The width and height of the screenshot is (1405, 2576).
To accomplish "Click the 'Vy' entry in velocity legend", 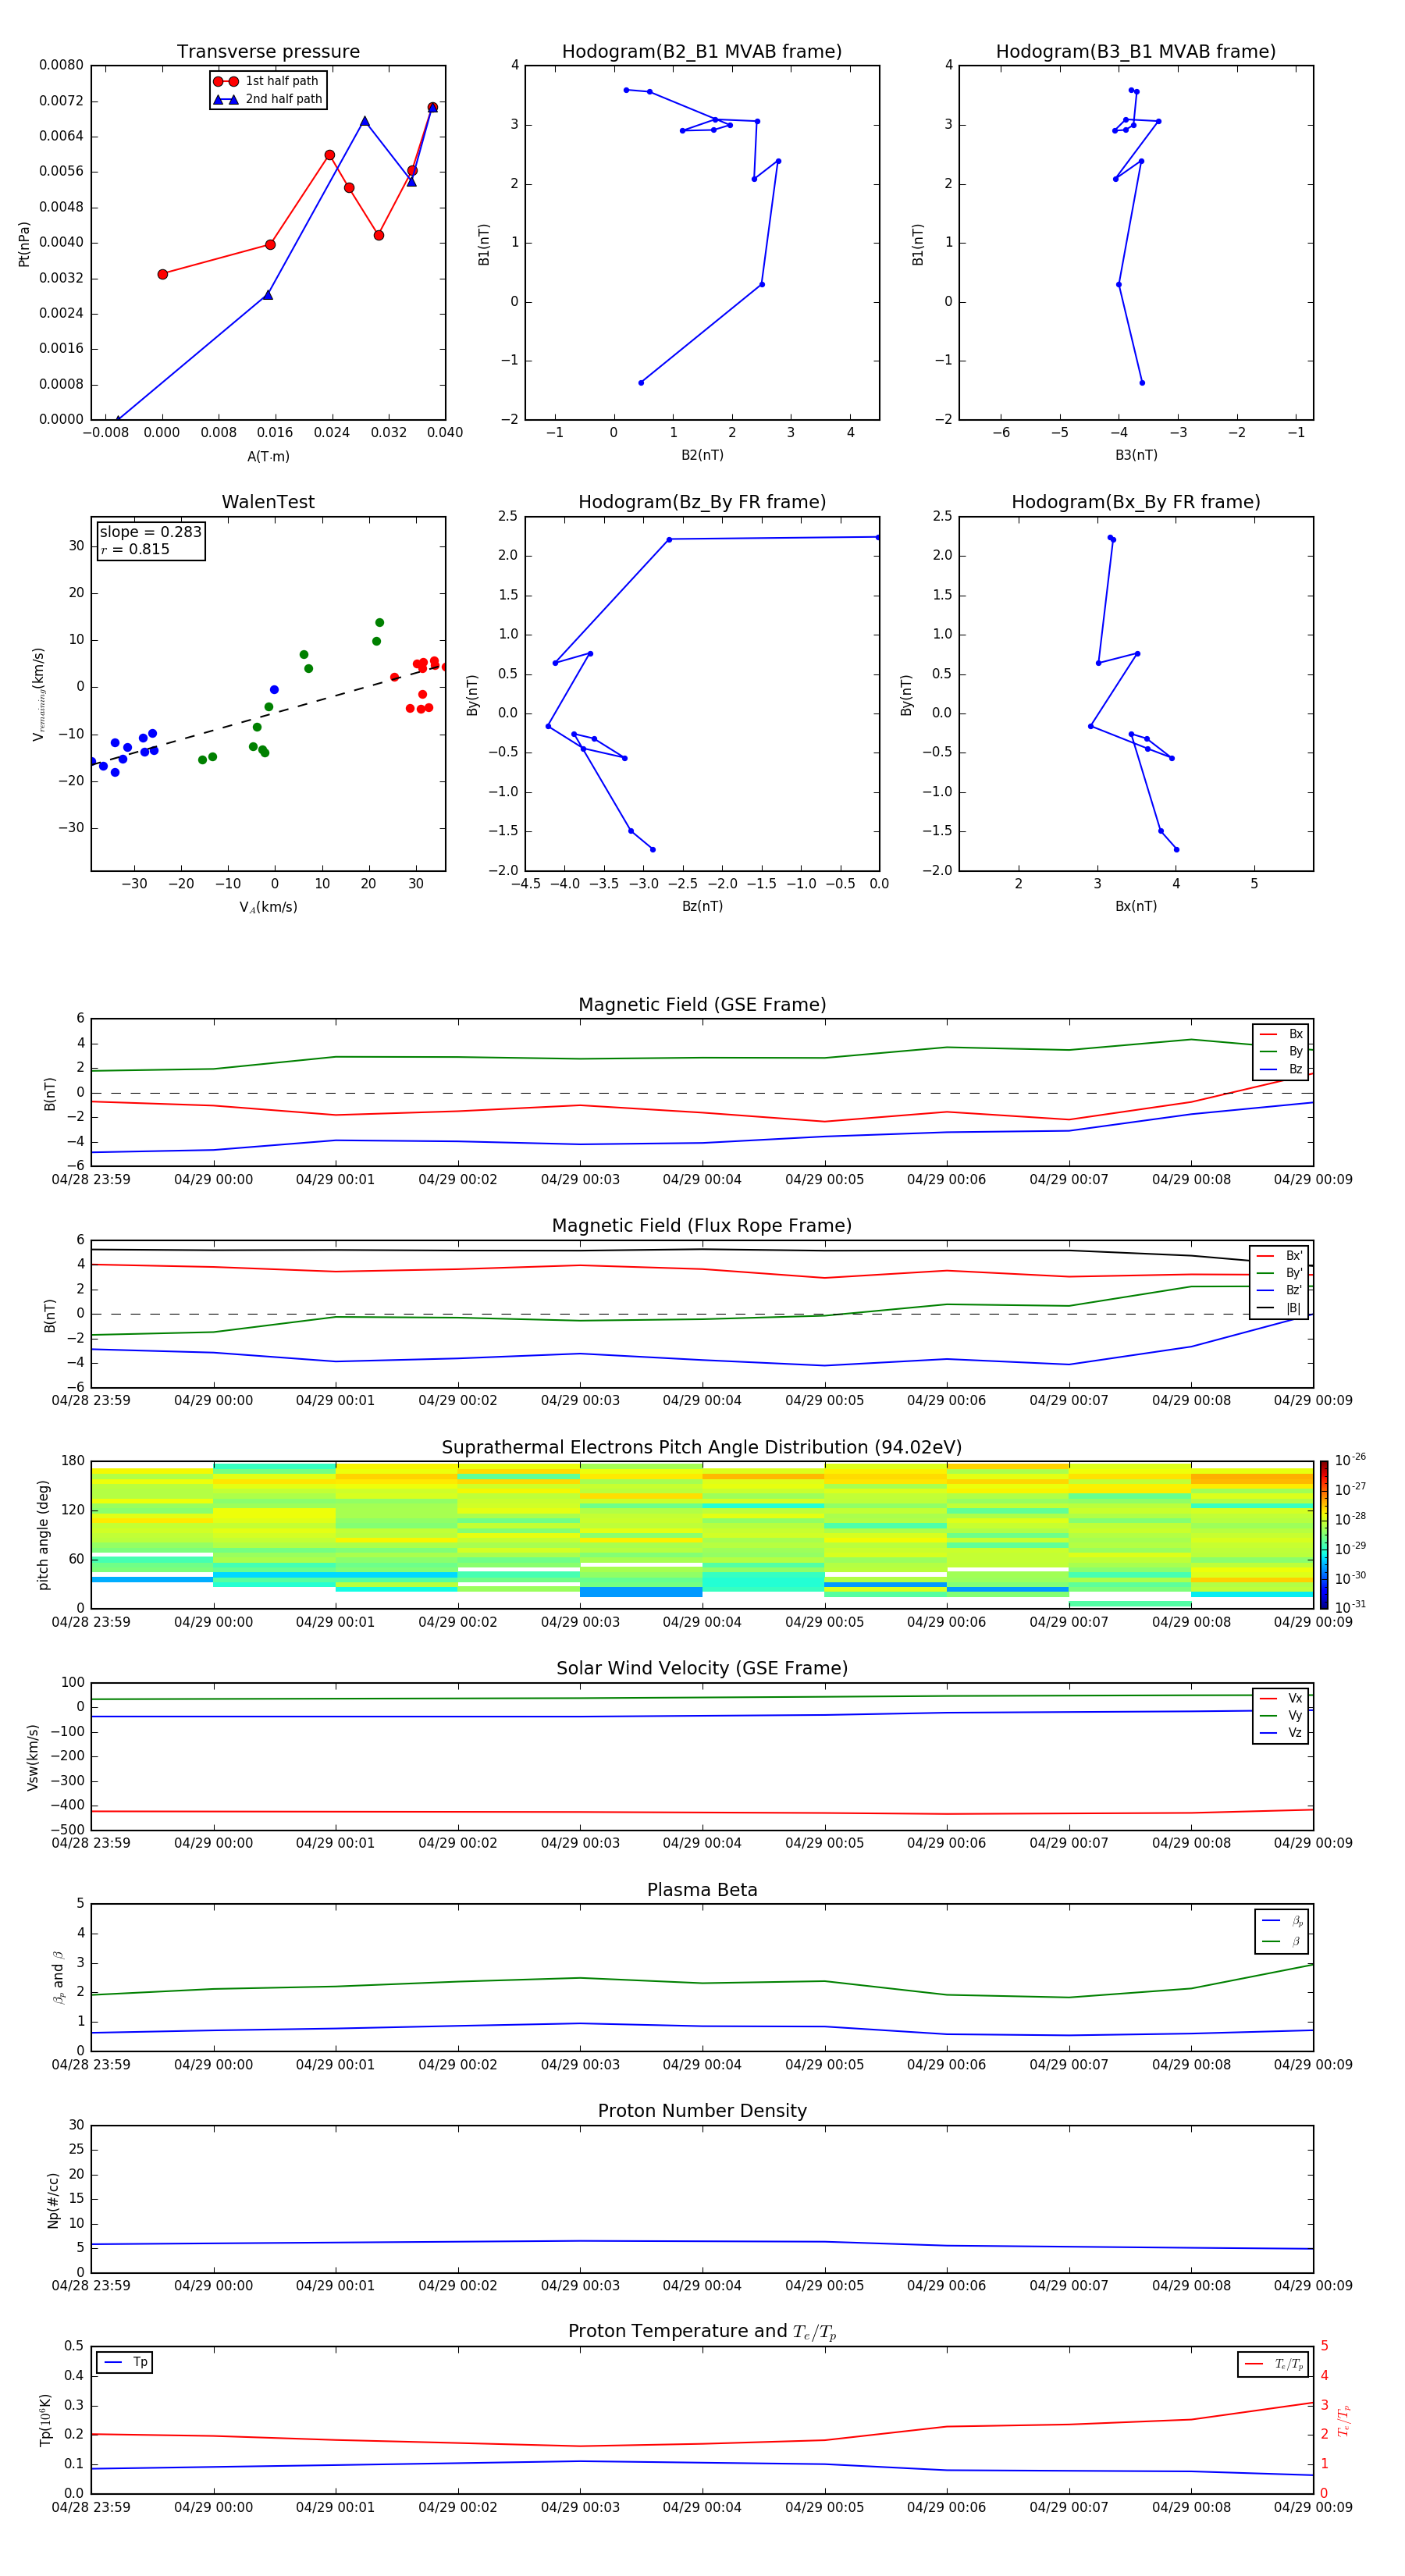I will [x=1282, y=1716].
